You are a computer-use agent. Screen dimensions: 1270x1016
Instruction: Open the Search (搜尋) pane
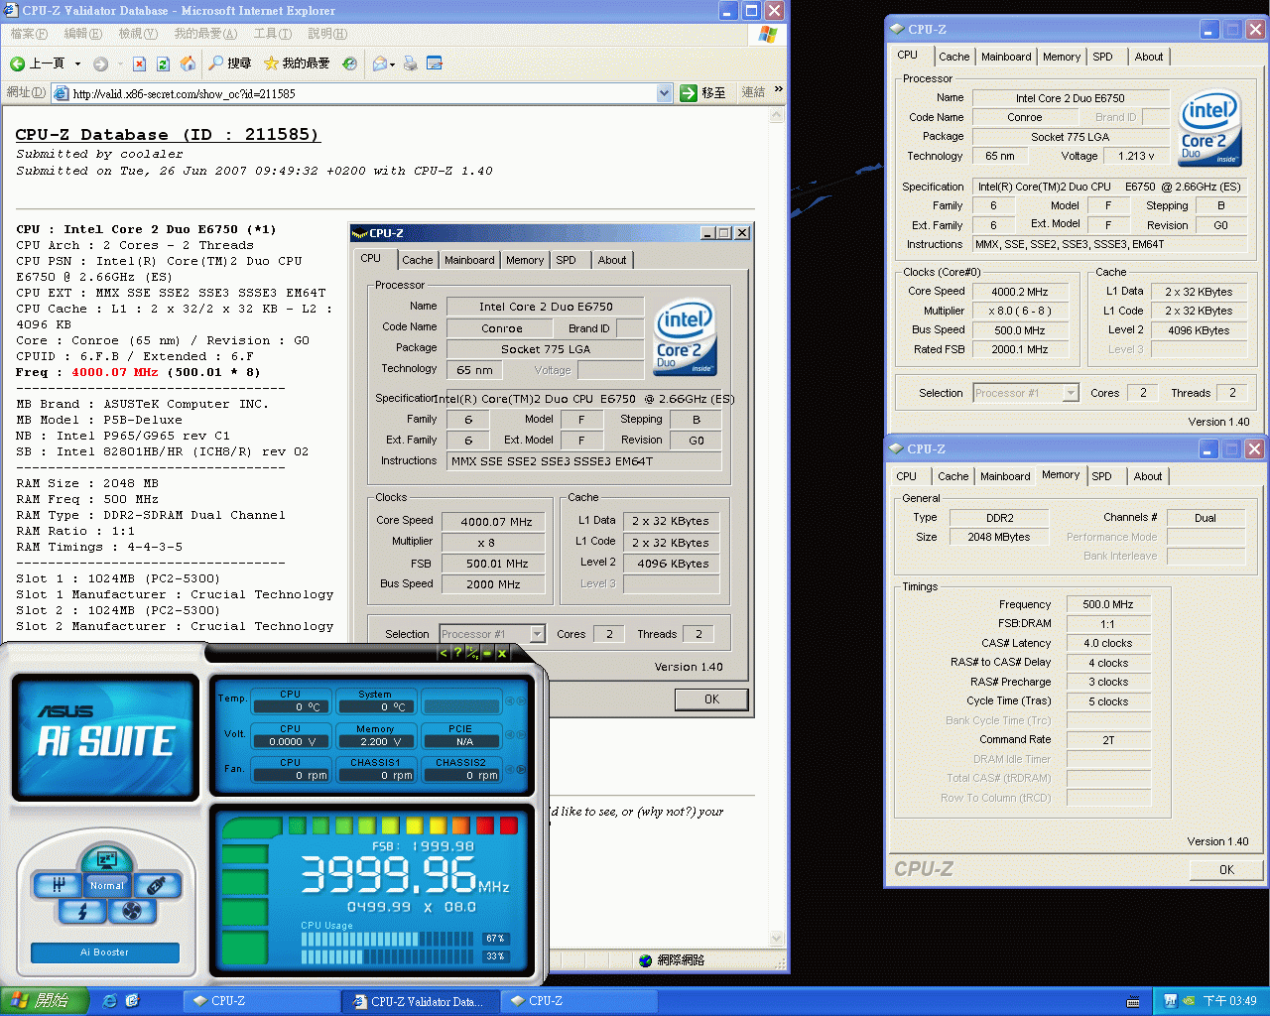tap(229, 63)
